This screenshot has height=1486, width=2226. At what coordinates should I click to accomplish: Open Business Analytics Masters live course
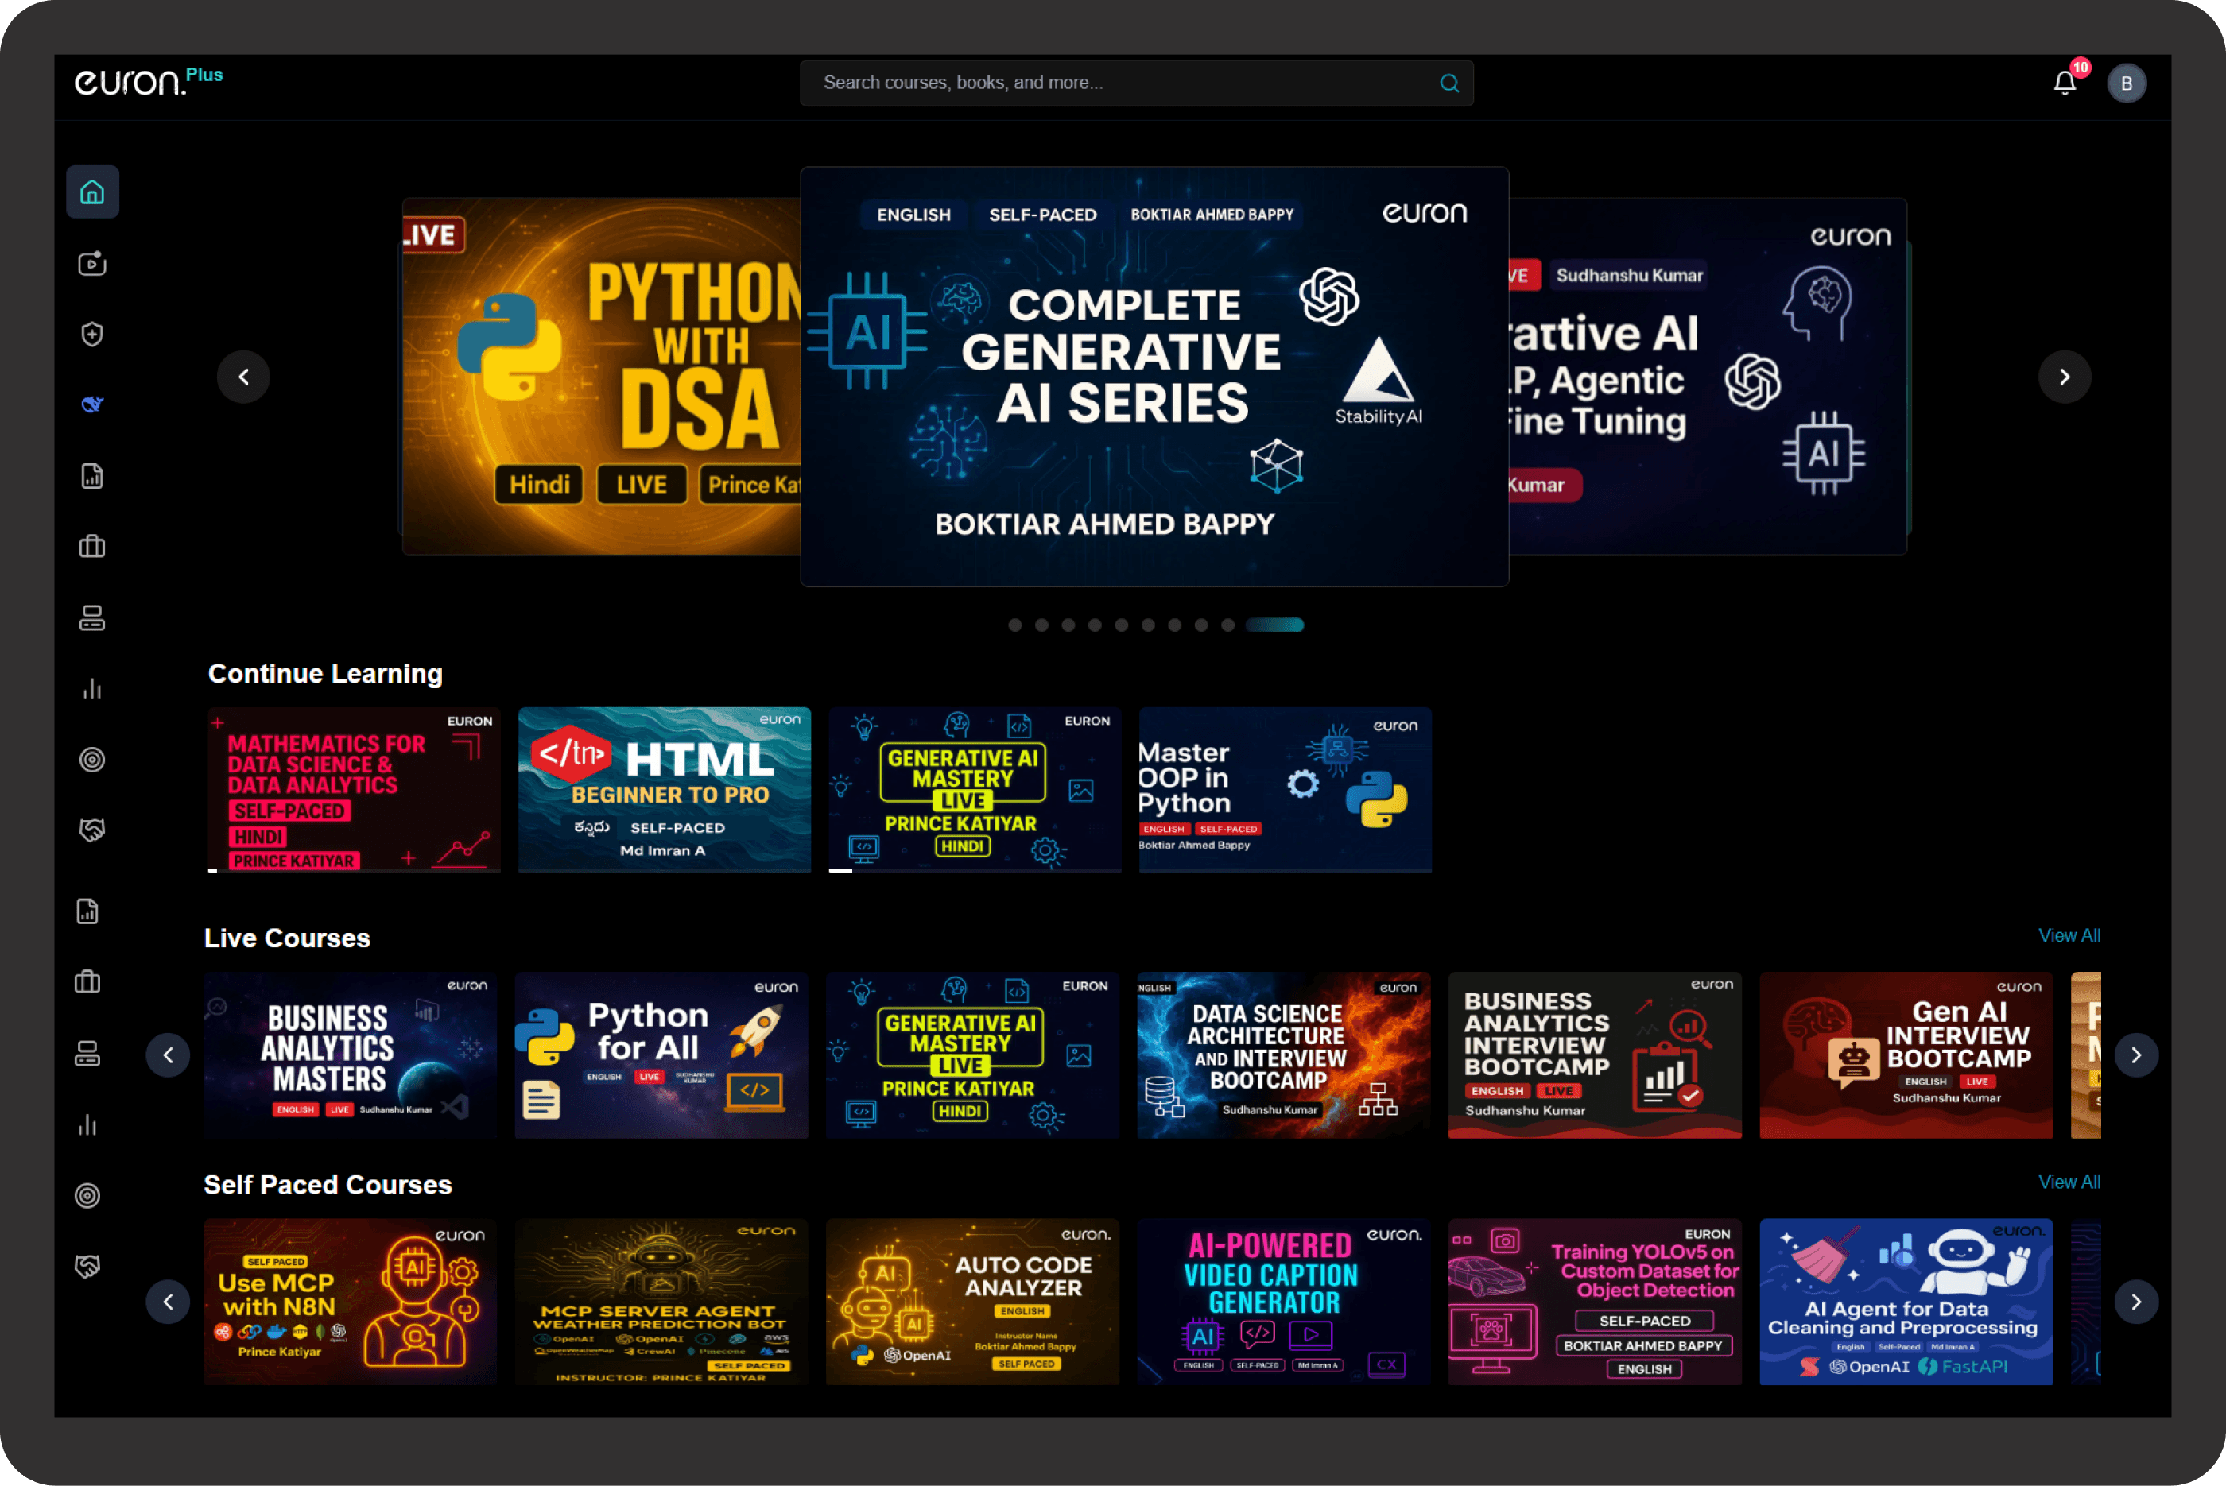351,1055
